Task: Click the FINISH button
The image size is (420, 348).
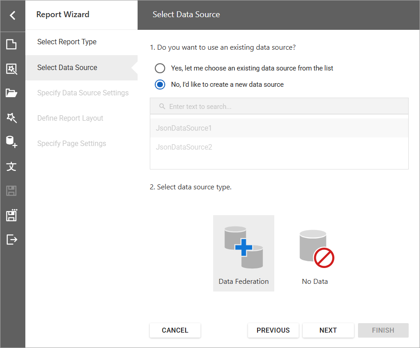Action: click(x=383, y=330)
